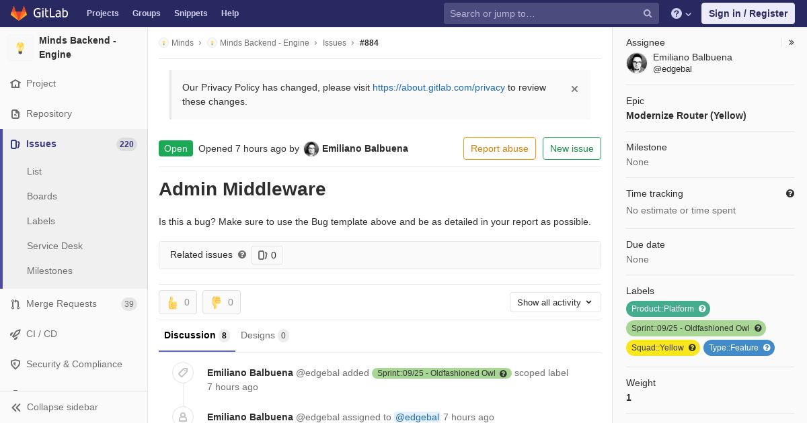The height and width of the screenshot is (423, 807).
Task: Click the Search or jump to field
Action: point(551,13)
